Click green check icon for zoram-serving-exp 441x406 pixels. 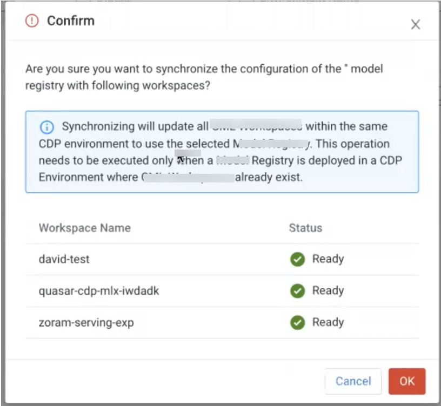297,323
